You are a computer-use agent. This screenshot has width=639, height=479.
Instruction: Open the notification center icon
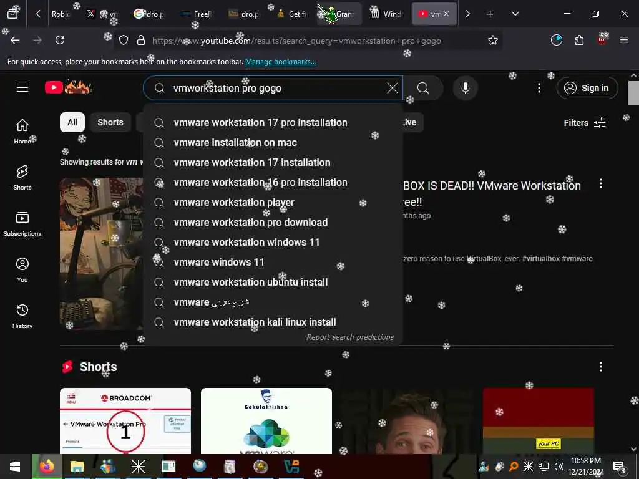(x=619, y=467)
